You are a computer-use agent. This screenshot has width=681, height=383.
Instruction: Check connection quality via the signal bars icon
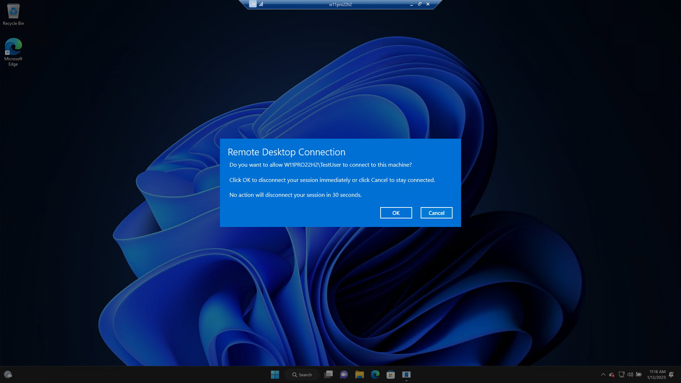click(261, 4)
